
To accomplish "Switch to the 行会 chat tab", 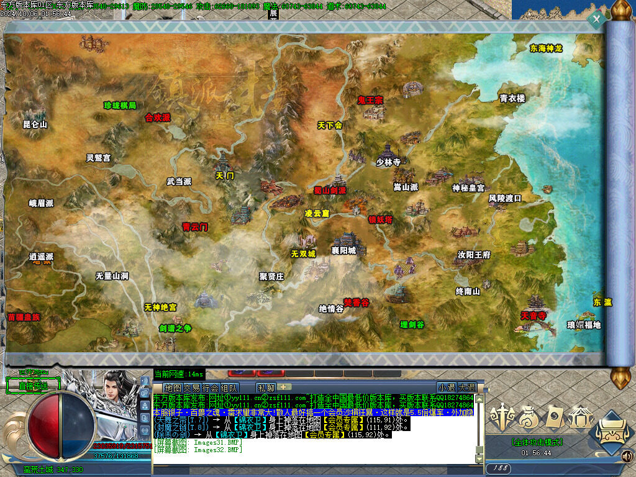I will point(211,388).
